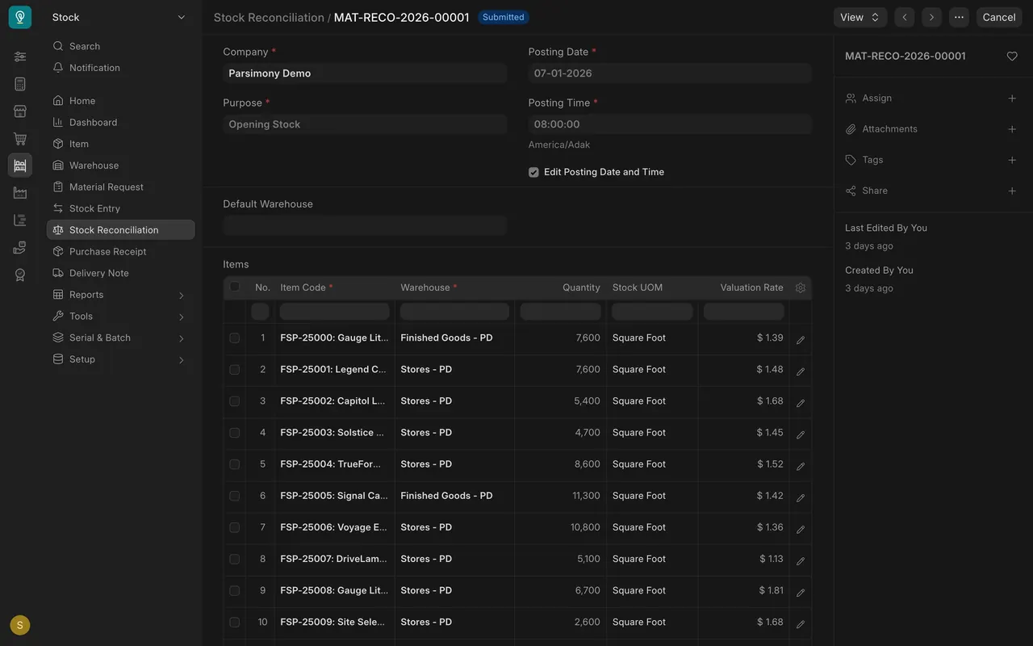1033x646 pixels.
Task: Click the Cancel button
Action: tap(999, 17)
